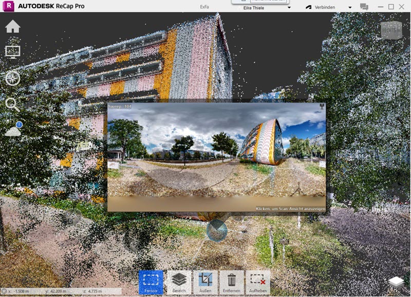The image size is (411, 297).
Task: Open the cloud notification icon
Action: pos(13,129)
